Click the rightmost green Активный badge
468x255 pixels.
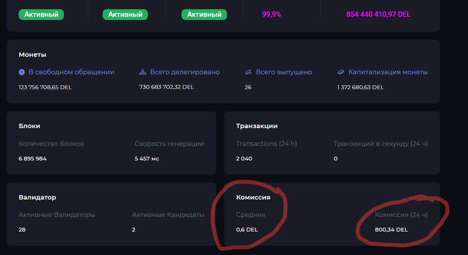click(x=204, y=14)
